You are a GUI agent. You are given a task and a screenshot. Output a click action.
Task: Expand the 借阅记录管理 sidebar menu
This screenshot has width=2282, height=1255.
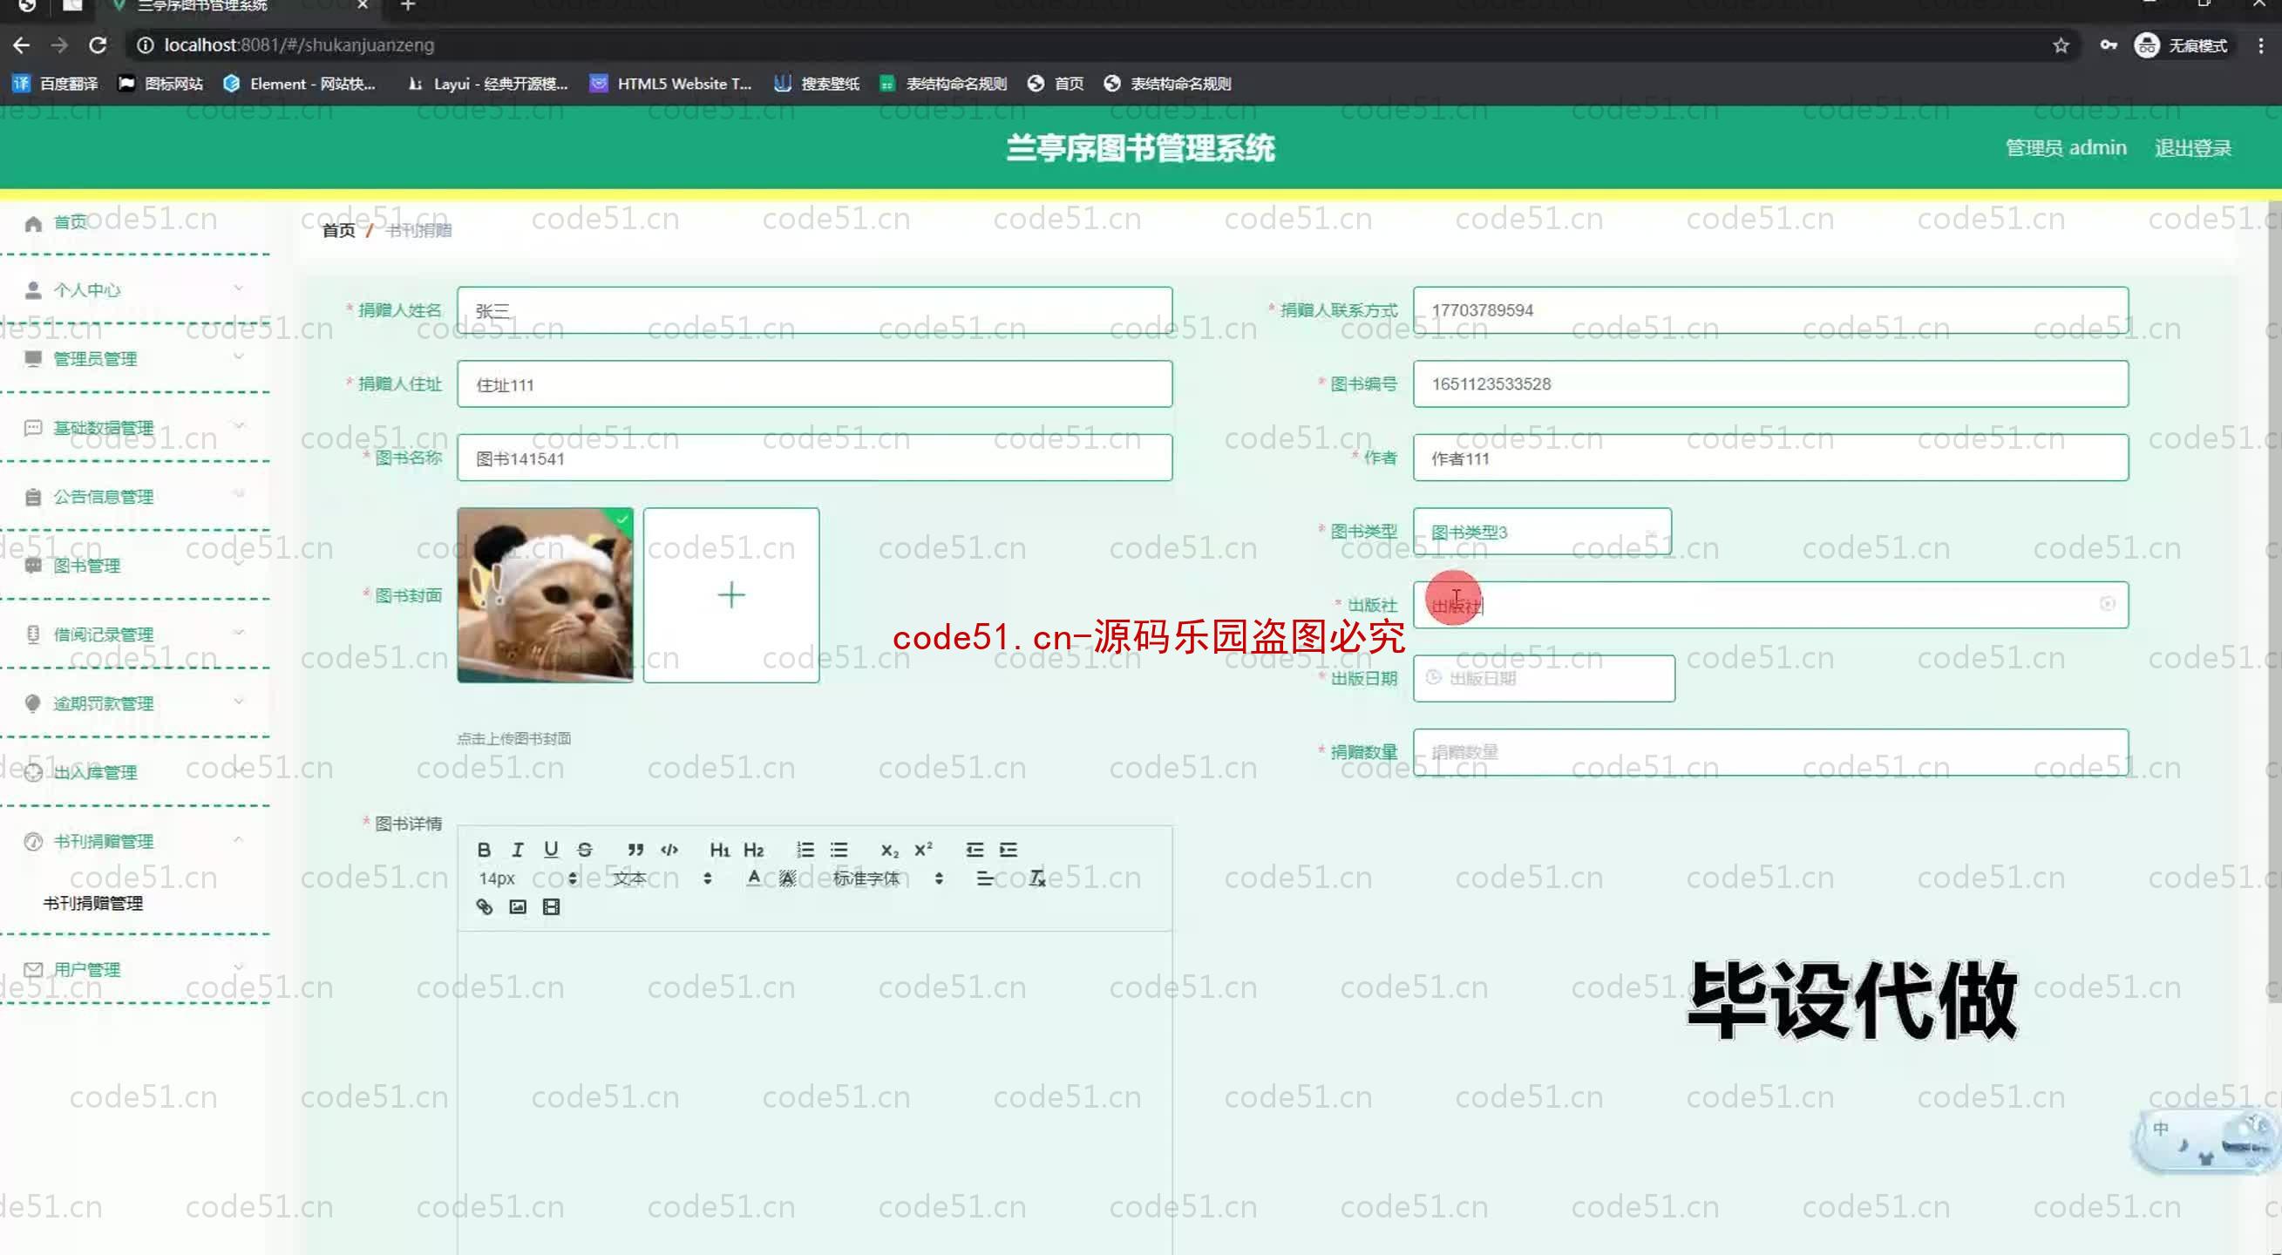(x=134, y=634)
